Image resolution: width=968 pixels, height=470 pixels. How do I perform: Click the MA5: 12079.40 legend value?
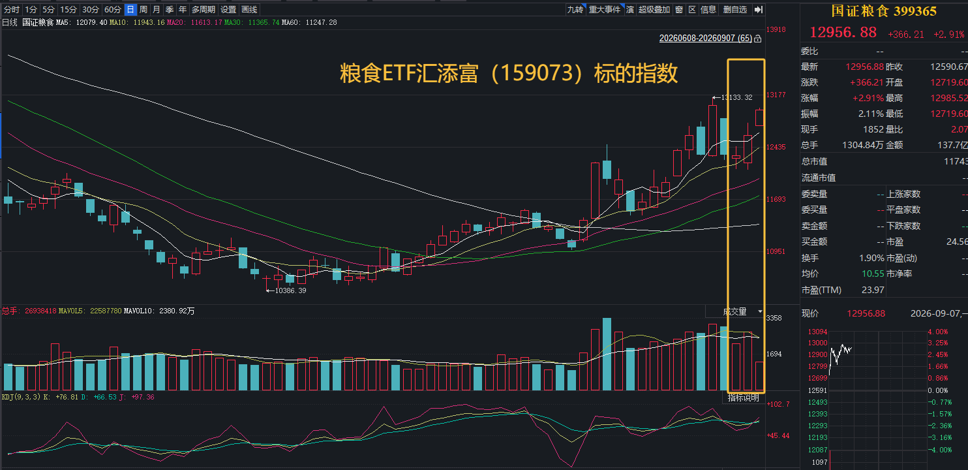(82, 22)
